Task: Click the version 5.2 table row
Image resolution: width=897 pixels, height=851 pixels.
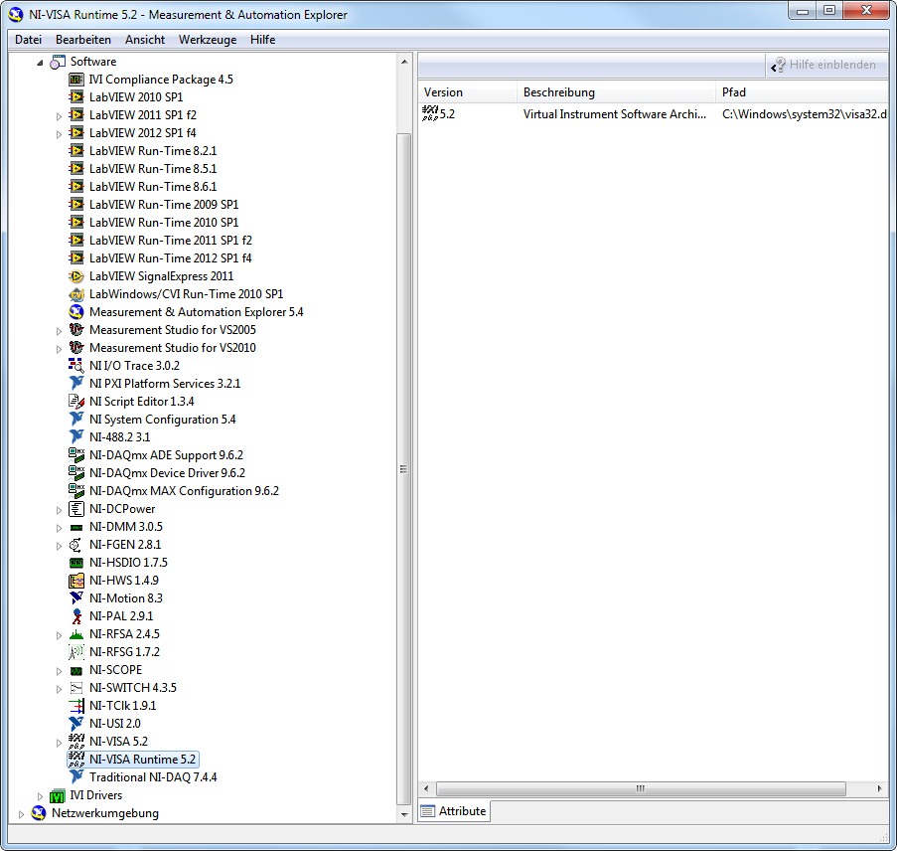Action: [x=653, y=114]
